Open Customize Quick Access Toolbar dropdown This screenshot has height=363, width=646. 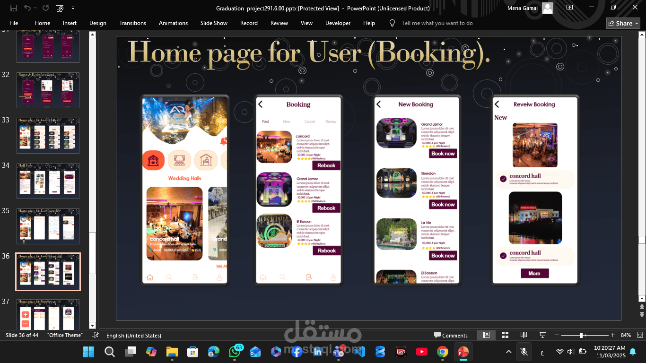point(73,8)
